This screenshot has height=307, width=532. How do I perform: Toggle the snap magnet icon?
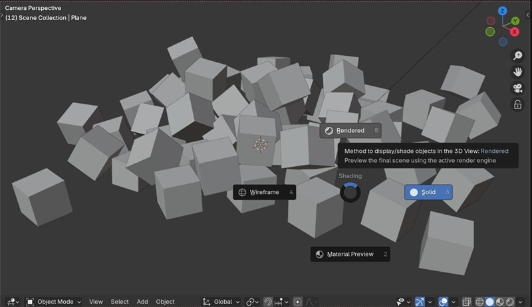click(268, 302)
